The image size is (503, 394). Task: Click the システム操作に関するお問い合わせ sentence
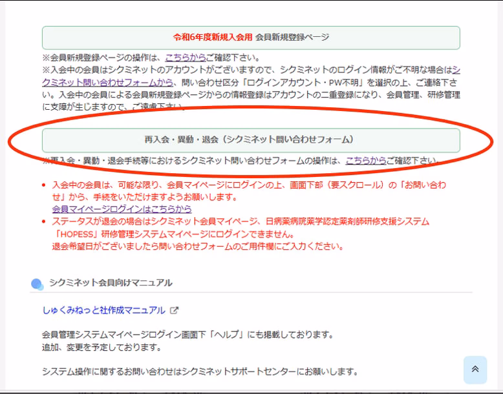coord(199,371)
